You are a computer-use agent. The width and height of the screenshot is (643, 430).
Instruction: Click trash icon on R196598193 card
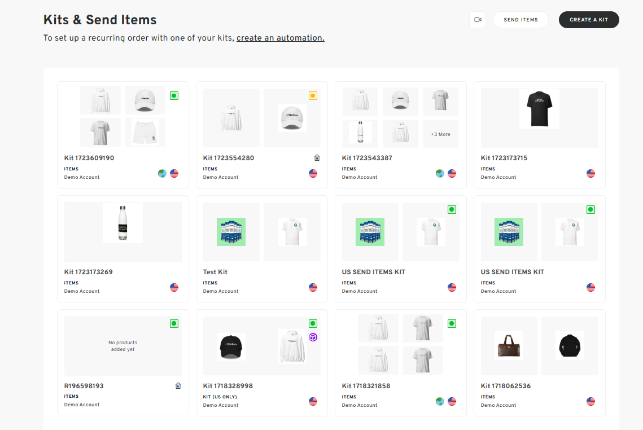coord(178,386)
